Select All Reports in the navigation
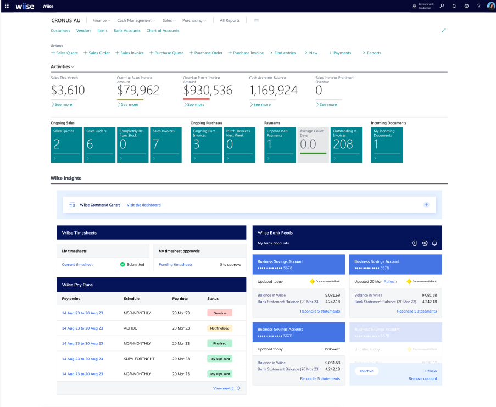The width and height of the screenshot is (496, 407). [x=229, y=20]
